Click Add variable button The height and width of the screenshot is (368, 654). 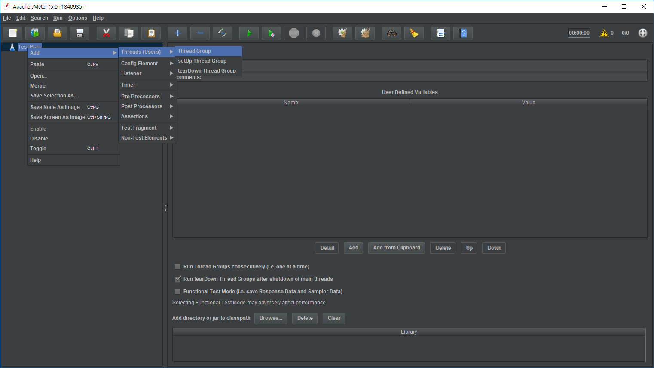pyautogui.click(x=353, y=248)
